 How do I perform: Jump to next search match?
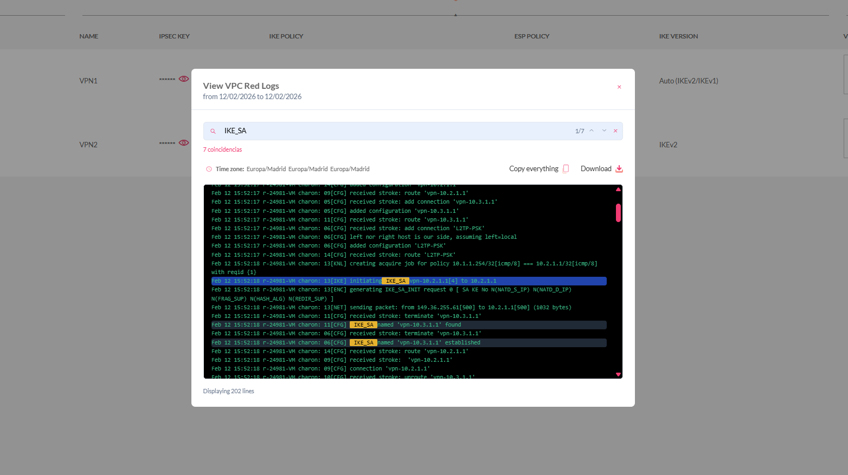(x=604, y=131)
